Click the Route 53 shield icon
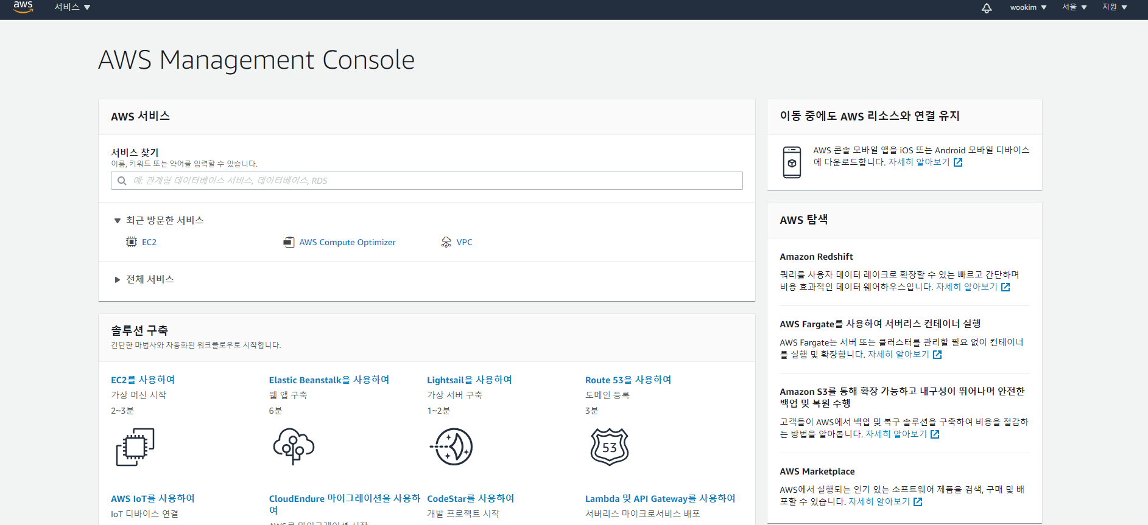The image size is (1148, 525). pos(610,447)
